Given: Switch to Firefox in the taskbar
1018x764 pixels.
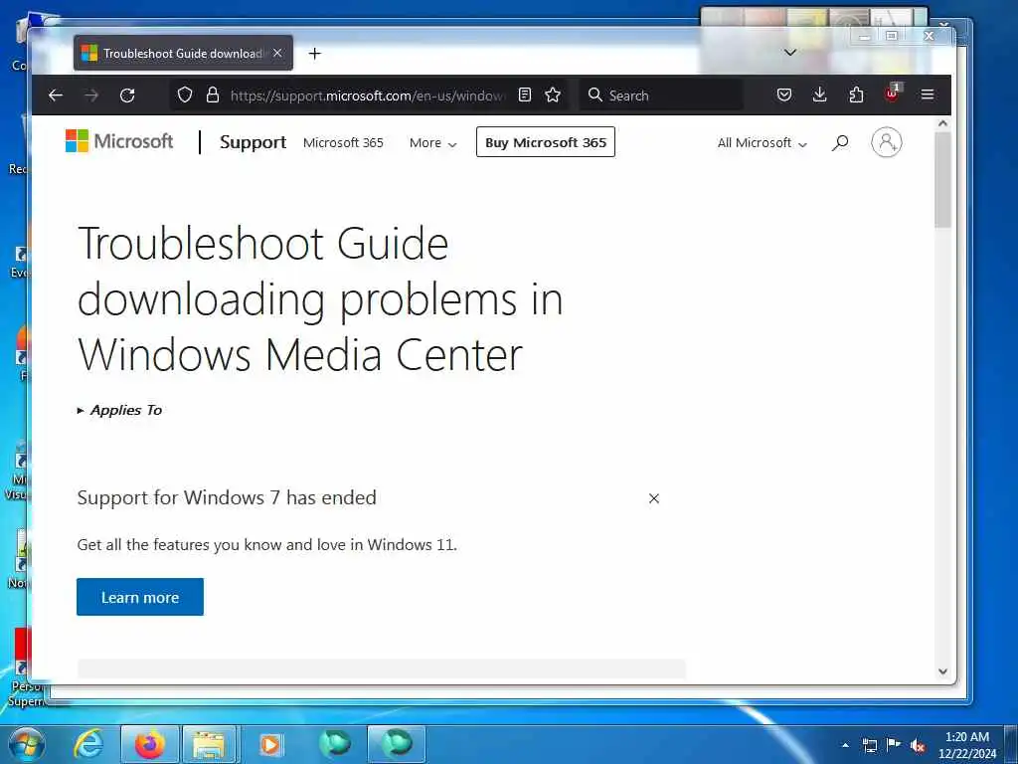Looking at the screenshot, I should tap(149, 744).
